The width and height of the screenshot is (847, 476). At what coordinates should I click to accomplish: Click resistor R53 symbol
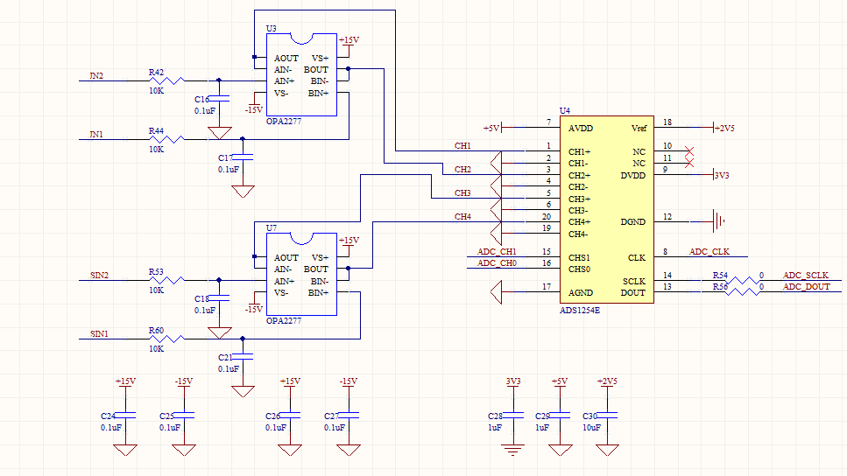click(x=166, y=280)
